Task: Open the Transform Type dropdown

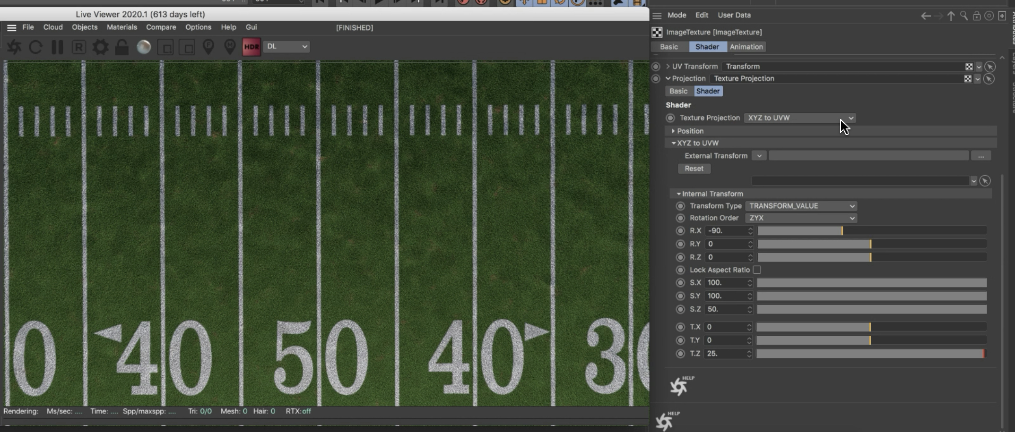Action: [x=801, y=206]
